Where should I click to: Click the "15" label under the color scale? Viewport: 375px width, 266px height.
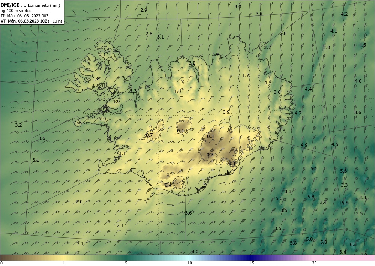[x=252, y=263]
